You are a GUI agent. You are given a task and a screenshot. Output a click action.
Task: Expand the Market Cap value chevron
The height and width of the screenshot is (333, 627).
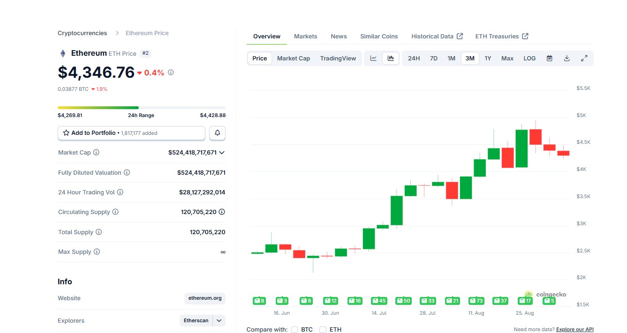222,153
